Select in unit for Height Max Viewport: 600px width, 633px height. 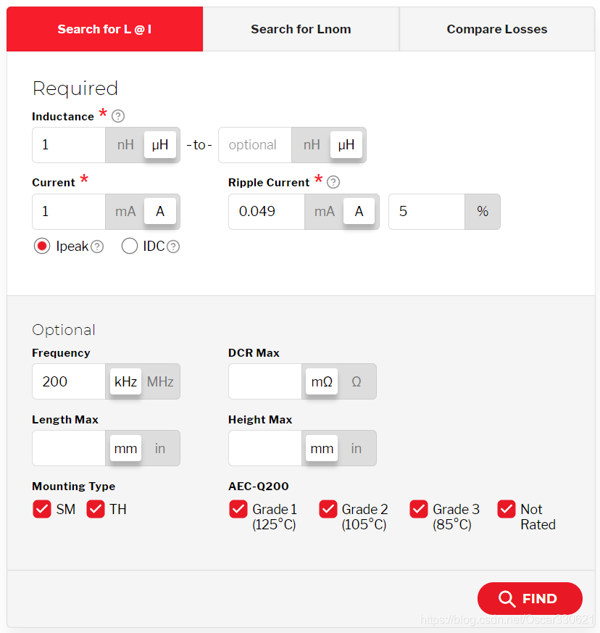[357, 448]
